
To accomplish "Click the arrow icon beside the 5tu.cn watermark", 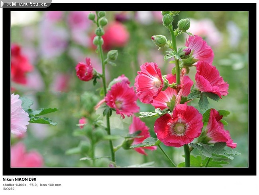I will [3, 4].
